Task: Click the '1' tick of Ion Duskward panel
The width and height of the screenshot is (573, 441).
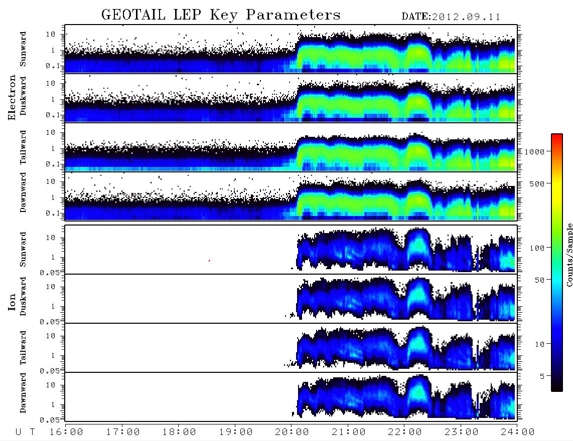Action: click(x=53, y=306)
